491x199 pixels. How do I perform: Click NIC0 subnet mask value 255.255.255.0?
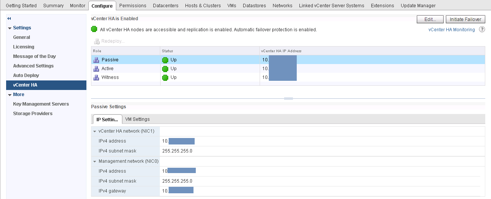tap(177, 181)
